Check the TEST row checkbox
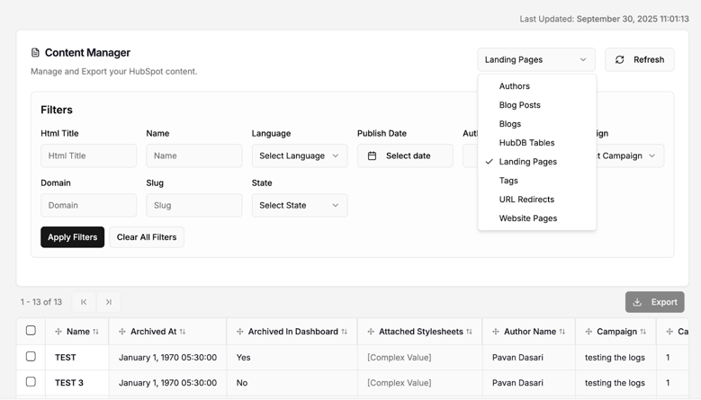The image size is (701, 400). click(31, 357)
